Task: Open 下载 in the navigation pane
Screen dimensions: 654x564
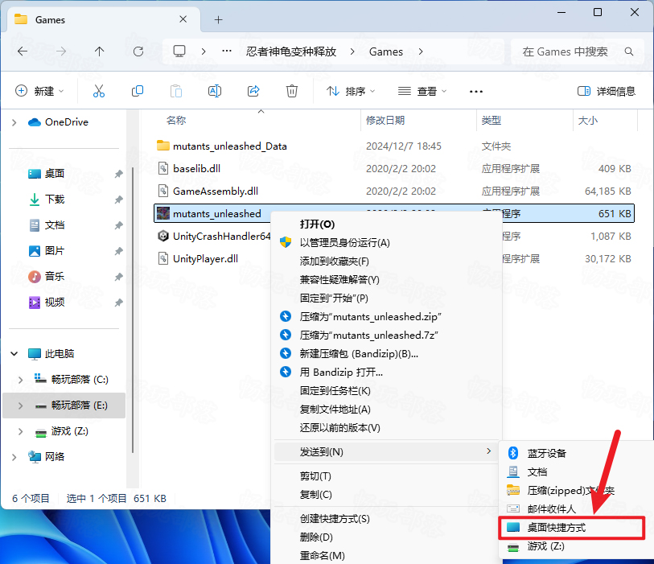Action: coord(55,200)
